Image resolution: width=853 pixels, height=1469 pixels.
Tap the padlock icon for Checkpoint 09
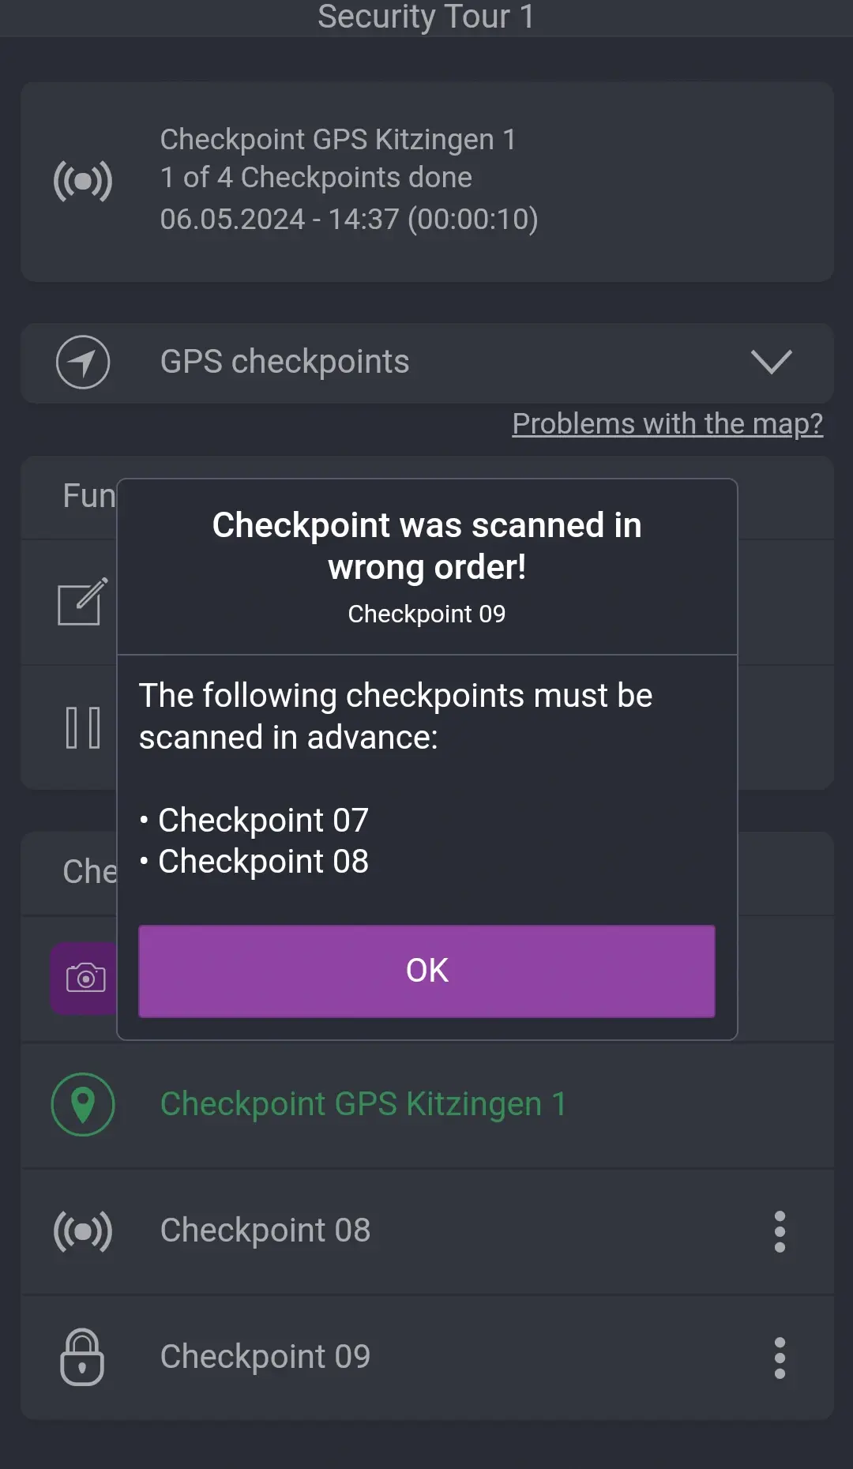tap(82, 1357)
